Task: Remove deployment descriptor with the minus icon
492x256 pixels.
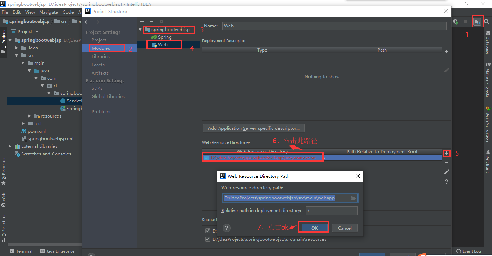Action: [x=447, y=61]
